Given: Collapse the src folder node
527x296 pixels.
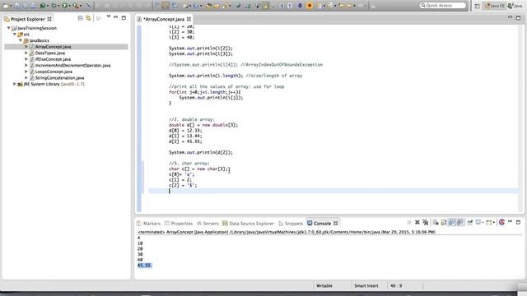Looking at the screenshot, I should (15, 35).
